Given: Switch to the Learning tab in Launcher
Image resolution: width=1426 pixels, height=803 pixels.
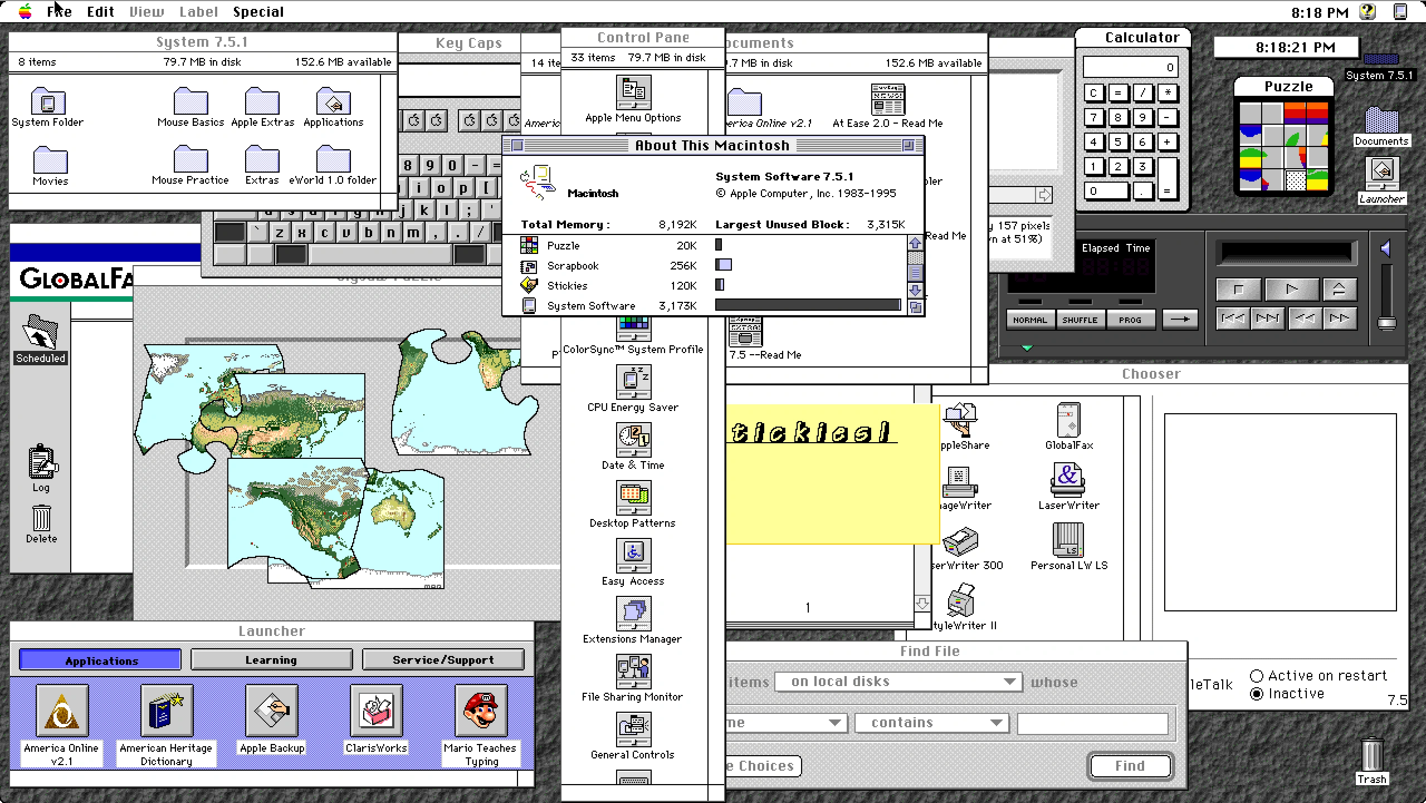Looking at the screenshot, I should [271, 659].
